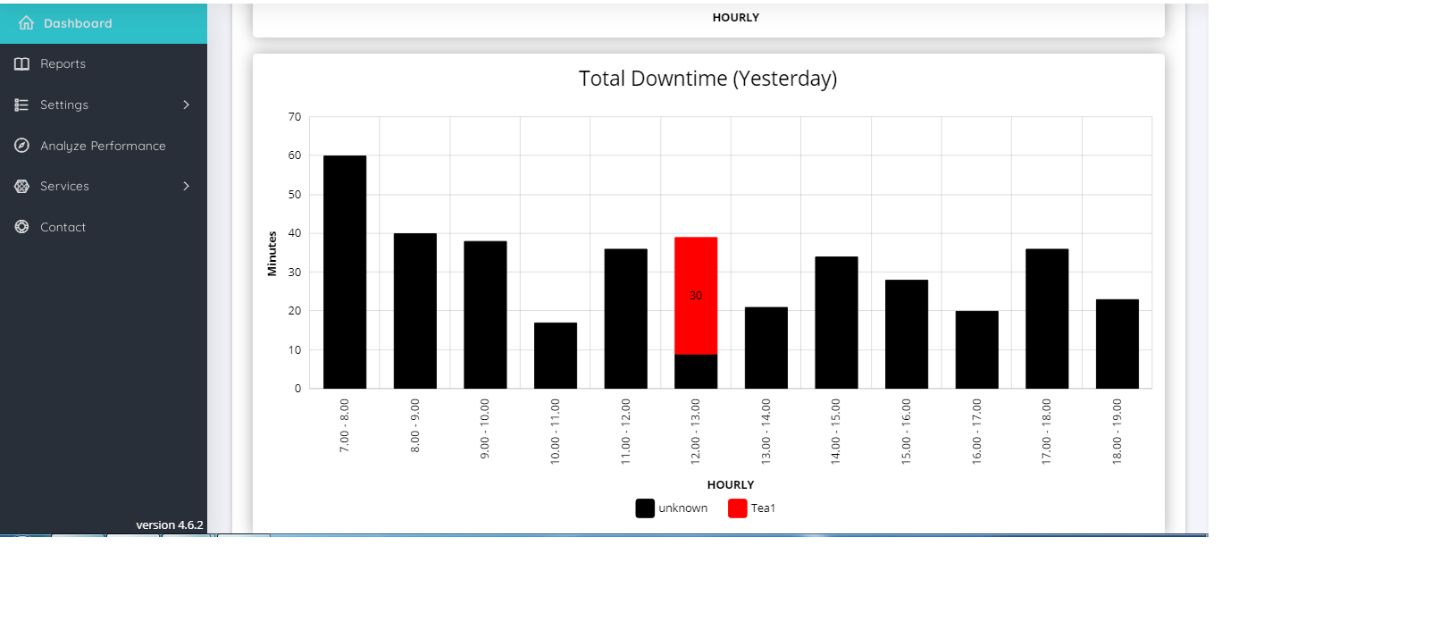Click the 18.00 - 19.00 x-axis label
The width and height of the screenshot is (1431, 638).
[1117, 432]
